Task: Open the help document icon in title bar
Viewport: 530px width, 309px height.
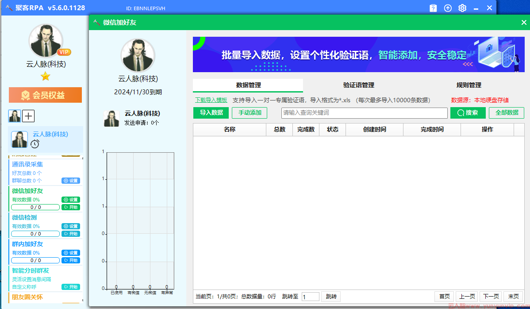Action: click(433, 8)
